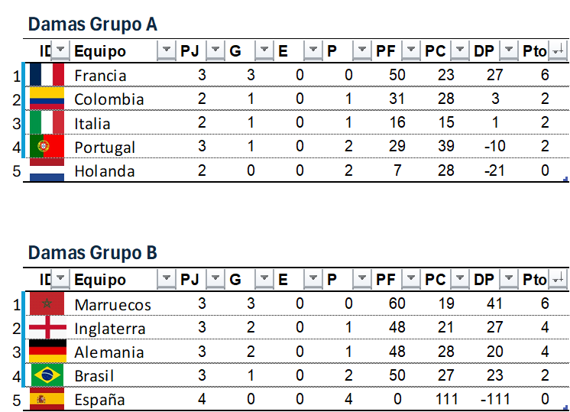Click the Damas Grupo A title

(x=92, y=24)
